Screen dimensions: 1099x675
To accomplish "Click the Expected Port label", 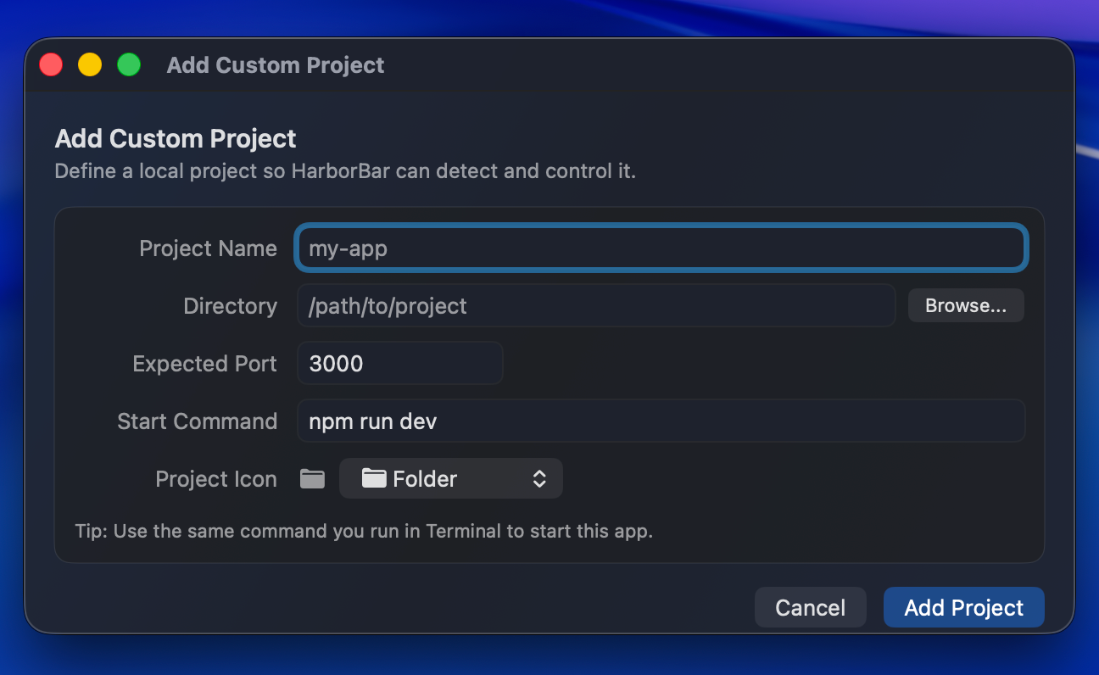I will point(204,363).
